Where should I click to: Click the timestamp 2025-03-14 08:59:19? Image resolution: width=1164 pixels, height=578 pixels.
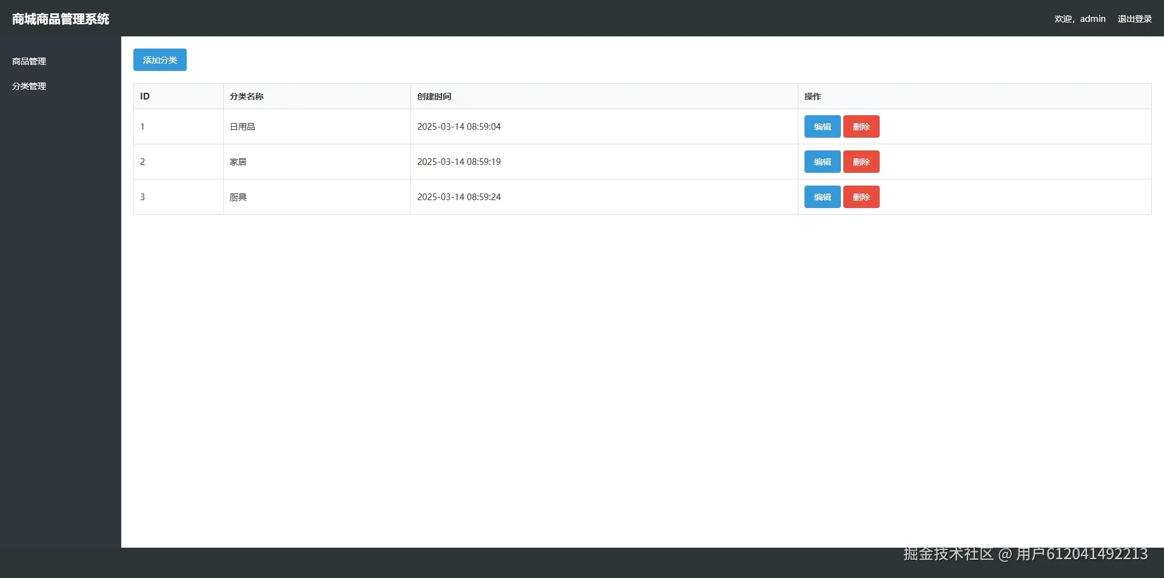tap(459, 162)
